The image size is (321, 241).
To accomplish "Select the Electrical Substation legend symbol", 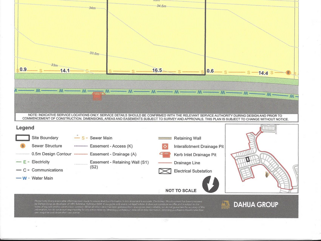I will point(165,171).
